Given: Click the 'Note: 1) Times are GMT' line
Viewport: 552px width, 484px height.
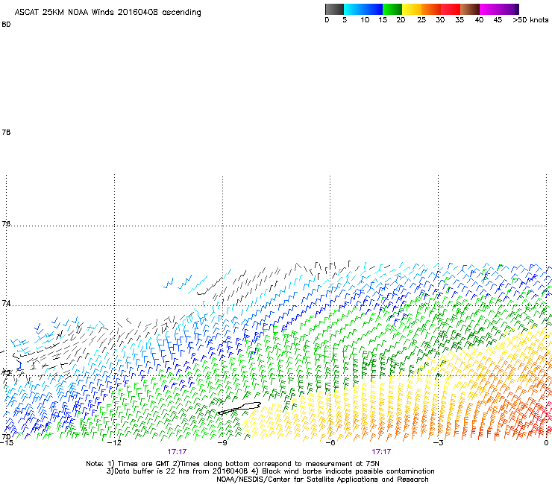Looking at the screenshot, I should [233, 464].
